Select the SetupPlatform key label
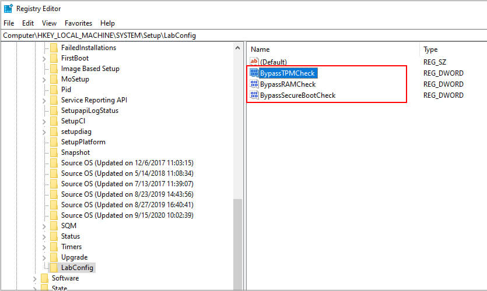The image size is (487, 291). pos(83,142)
